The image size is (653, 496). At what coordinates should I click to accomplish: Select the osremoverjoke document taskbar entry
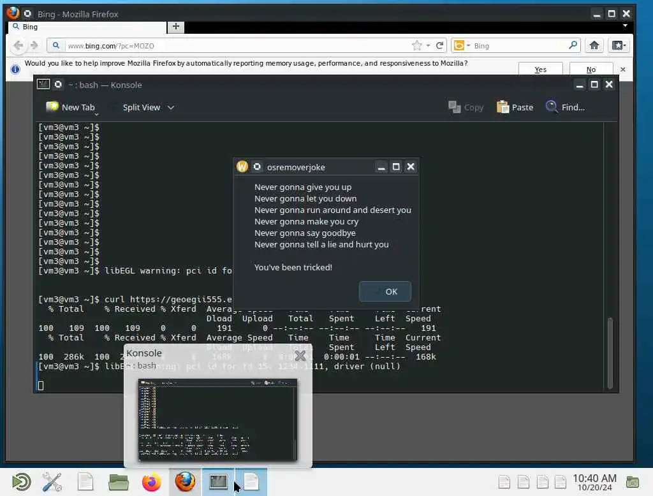click(x=251, y=482)
